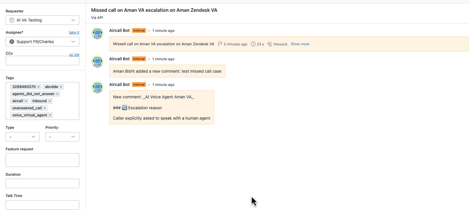Viewport: 469px width, 210px height.
Task: Remove the voice_virtual_agent tag
Action: click(x=50, y=115)
